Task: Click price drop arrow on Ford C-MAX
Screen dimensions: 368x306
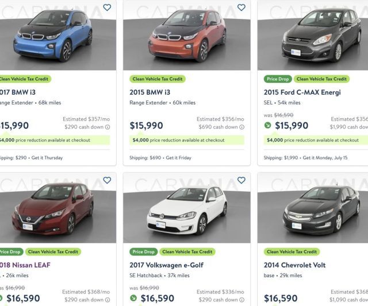Action: pos(267,125)
